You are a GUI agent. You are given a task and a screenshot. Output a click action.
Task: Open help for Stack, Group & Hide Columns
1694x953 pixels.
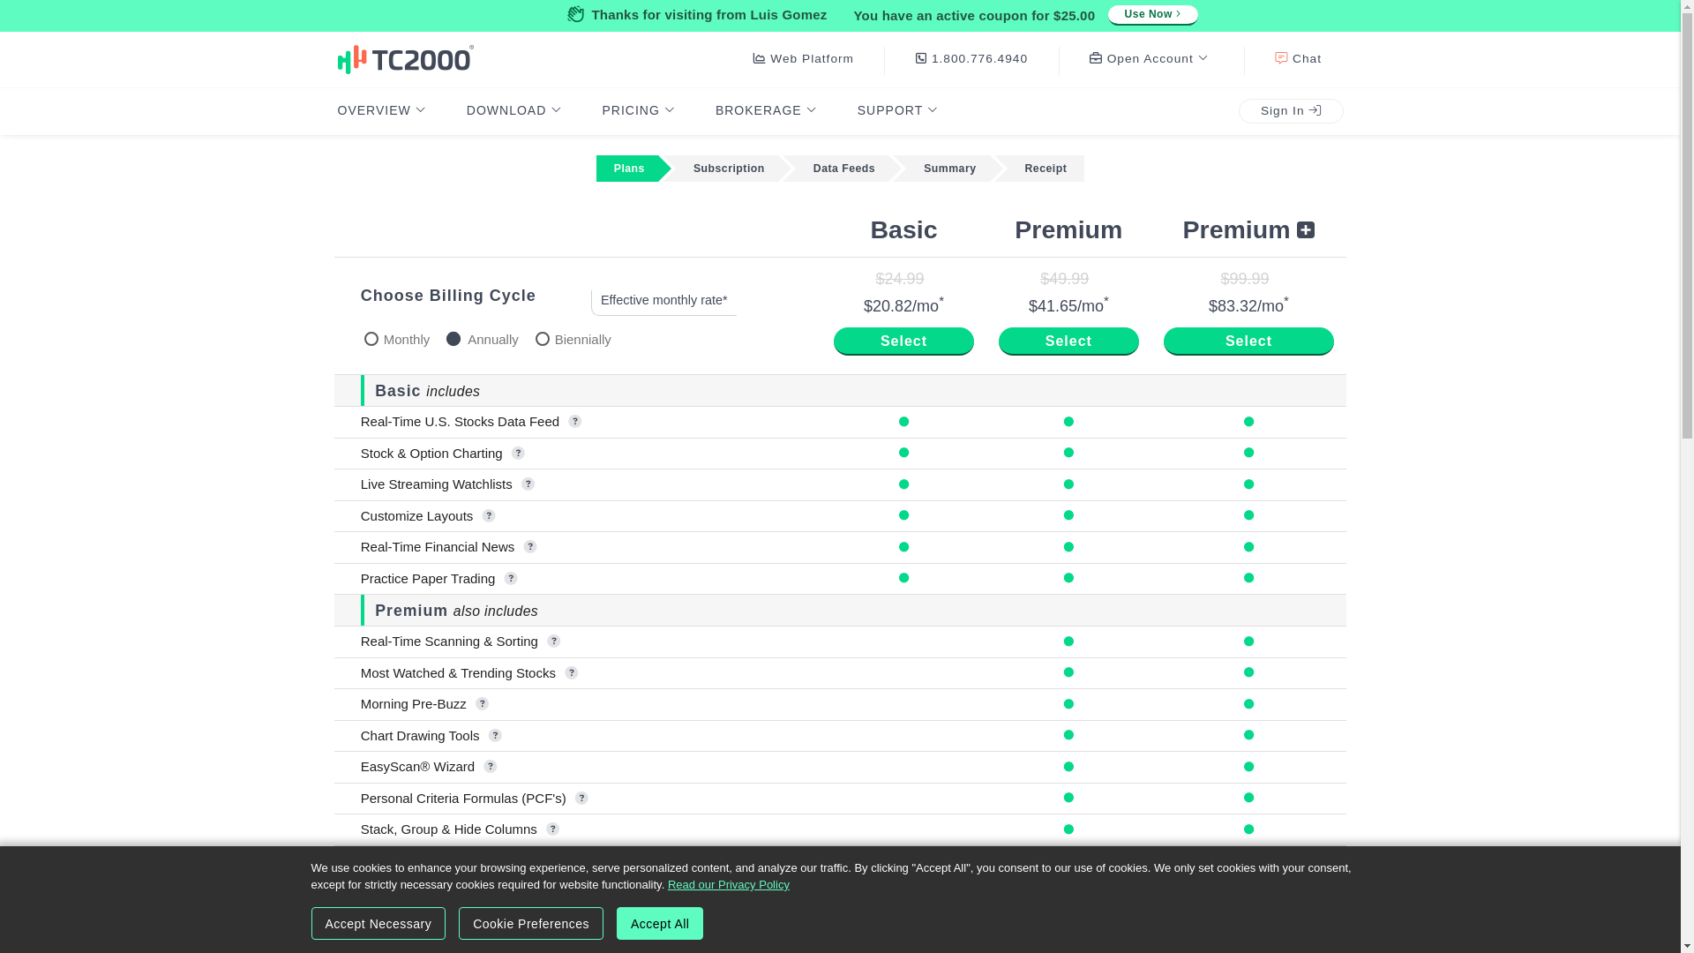552,829
